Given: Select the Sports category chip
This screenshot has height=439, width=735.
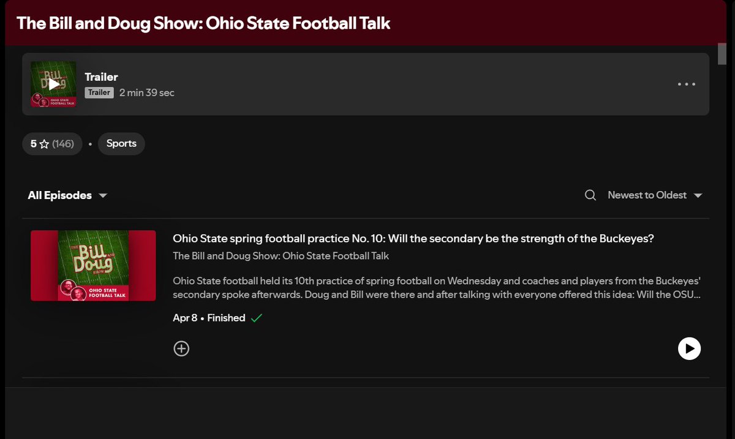Looking at the screenshot, I should (121, 144).
